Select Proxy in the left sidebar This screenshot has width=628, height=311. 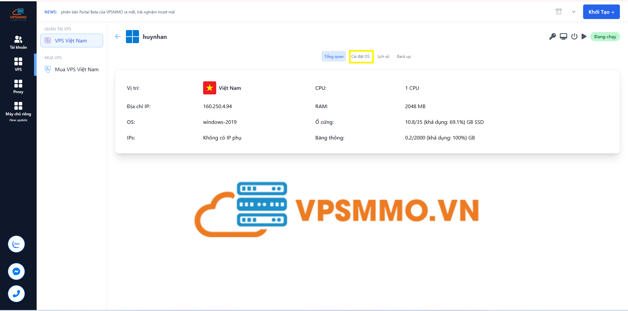tap(18, 87)
